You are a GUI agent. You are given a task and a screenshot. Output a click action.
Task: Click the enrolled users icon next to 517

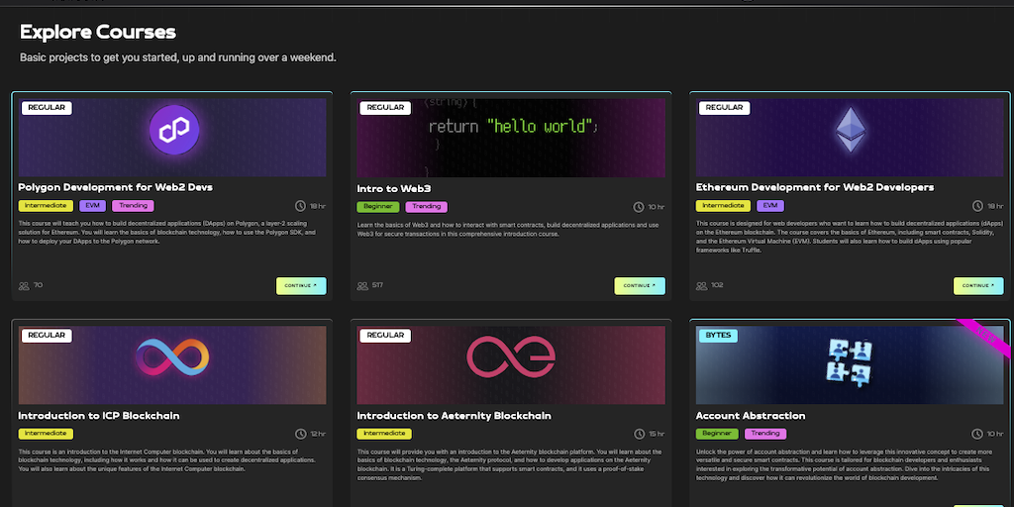pos(362,285)
